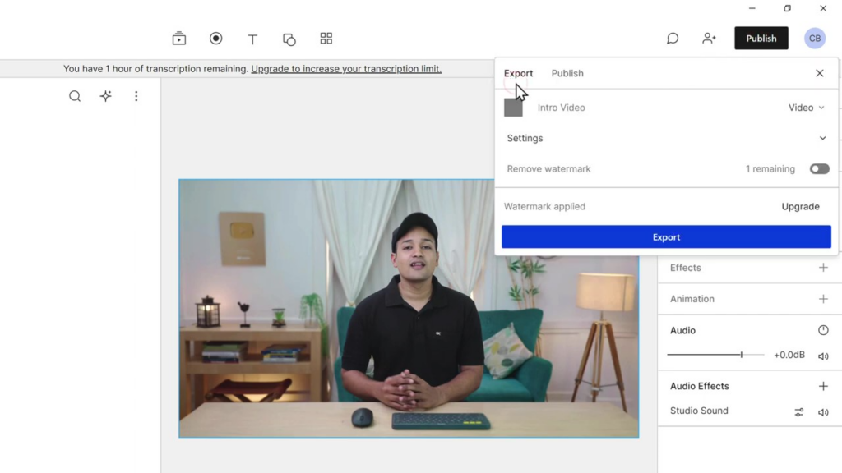Restore down the application window
Image resolution: width=842 pixels, height=473 pixels.
coord(787,8)
